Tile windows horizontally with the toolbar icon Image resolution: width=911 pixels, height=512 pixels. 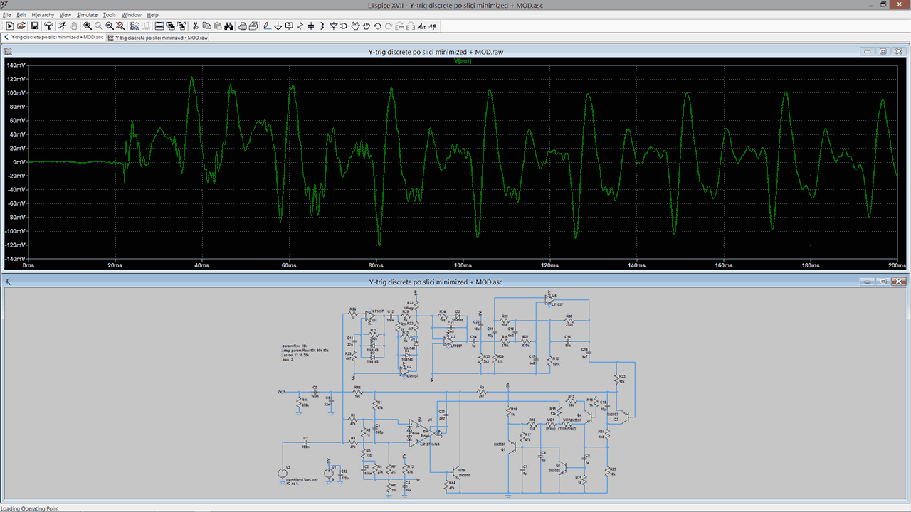[159, 26]
